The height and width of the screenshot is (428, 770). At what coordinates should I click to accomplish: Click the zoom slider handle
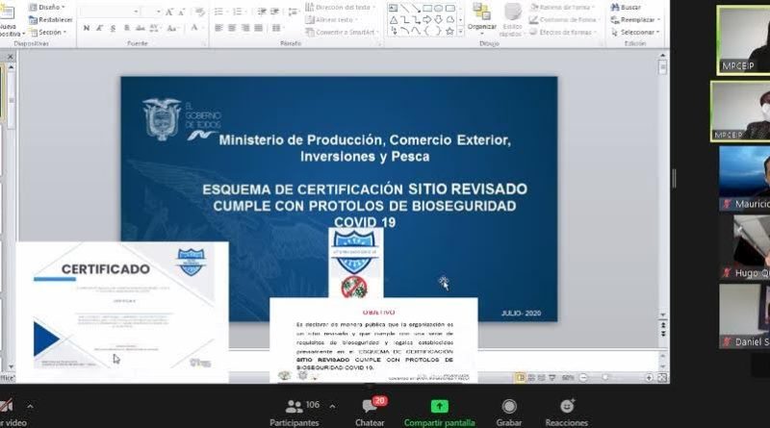[605, 377]
